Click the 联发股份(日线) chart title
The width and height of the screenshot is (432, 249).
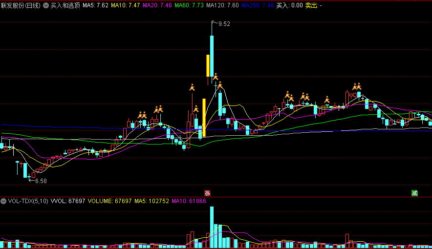[x=21, y=5]
